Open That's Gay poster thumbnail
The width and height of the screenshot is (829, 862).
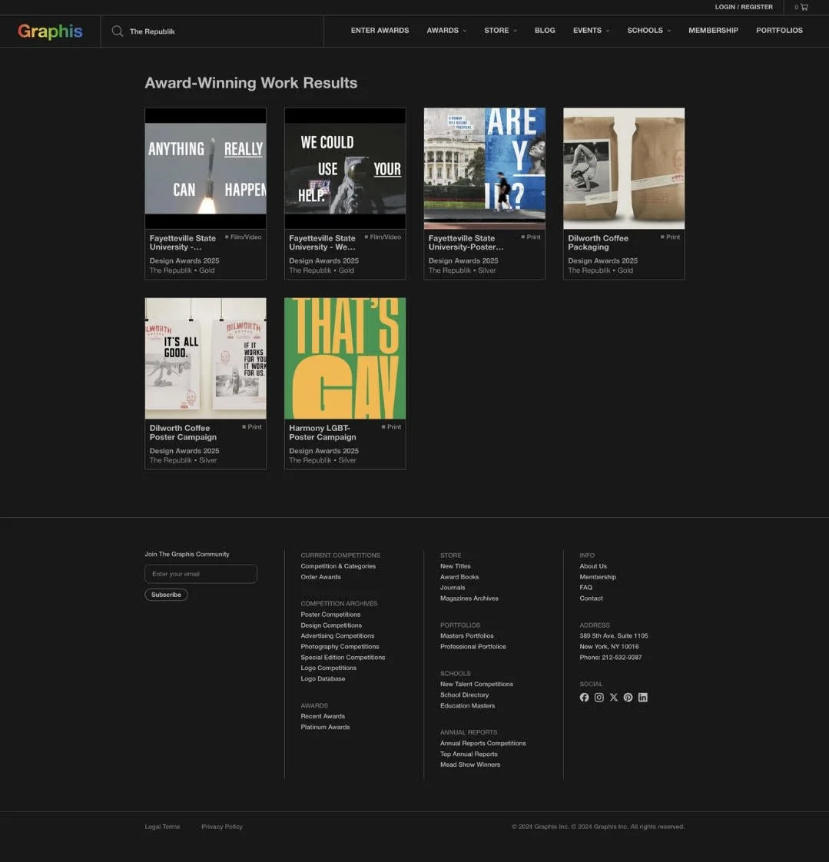[x=345, y=359]
